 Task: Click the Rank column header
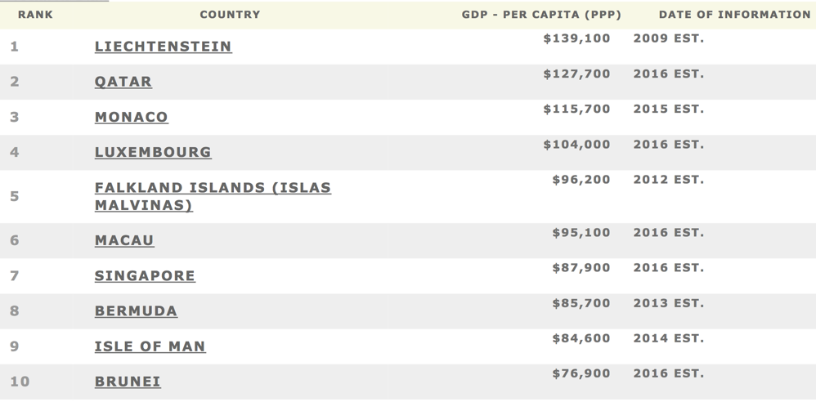pos(35,15)
